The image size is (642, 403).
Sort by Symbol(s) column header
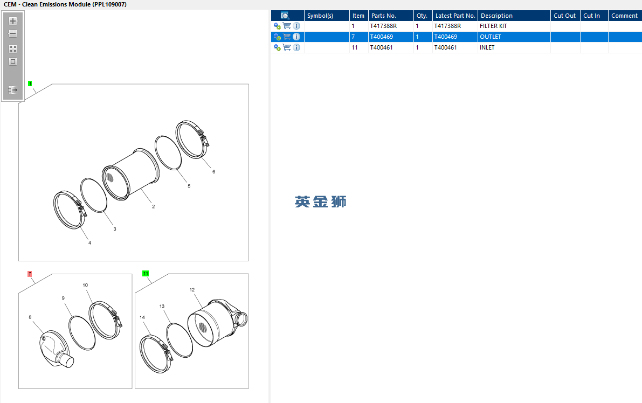tap(327, 16)
